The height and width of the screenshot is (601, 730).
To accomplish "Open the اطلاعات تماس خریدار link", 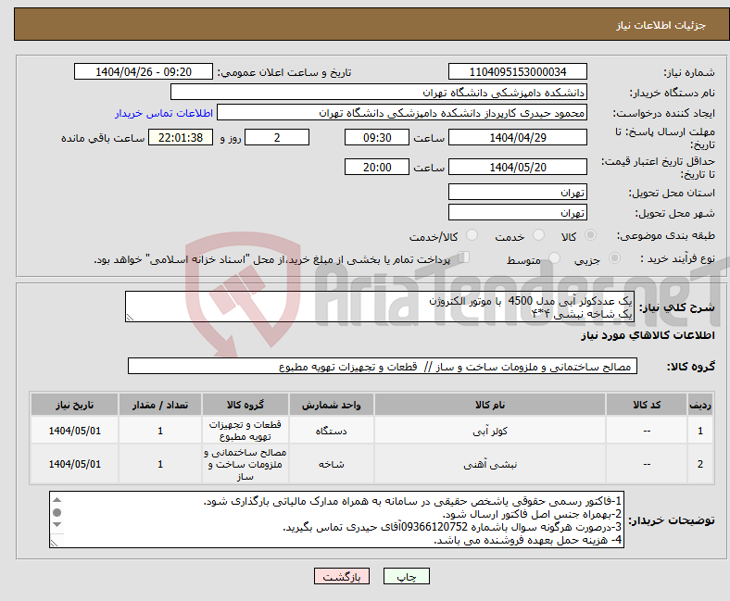I will coord(164,113).
